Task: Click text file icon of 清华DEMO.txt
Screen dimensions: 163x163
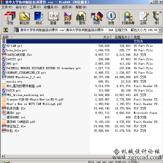Action: coord(4,117)
